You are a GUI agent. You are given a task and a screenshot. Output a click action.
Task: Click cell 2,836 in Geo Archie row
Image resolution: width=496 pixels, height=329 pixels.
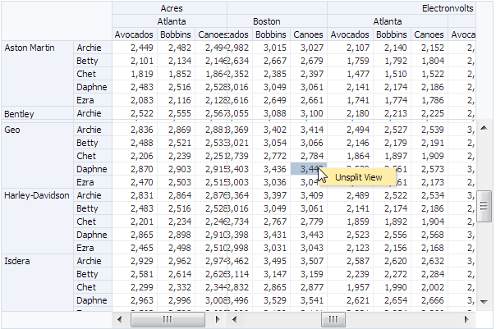click(135, 130)
